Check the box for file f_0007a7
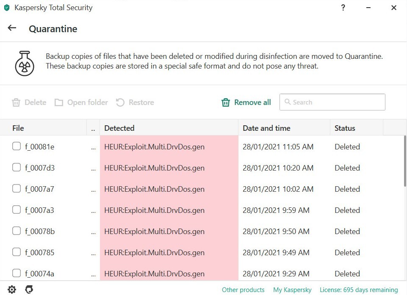 point(17,189)
